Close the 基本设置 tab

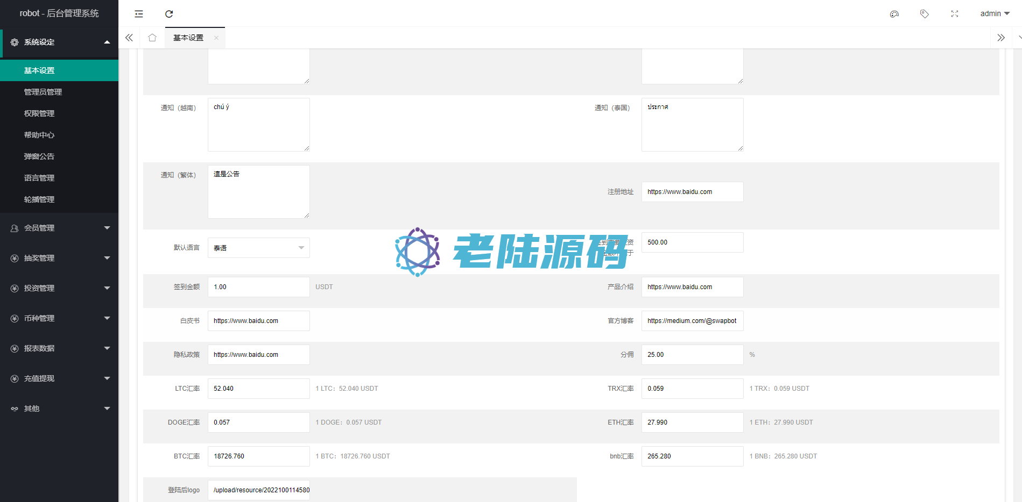[x=216, y=38]
